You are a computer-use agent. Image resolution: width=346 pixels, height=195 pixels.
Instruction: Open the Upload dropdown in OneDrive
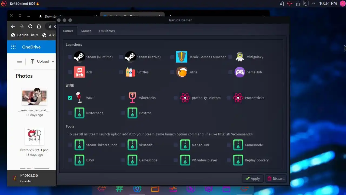click(x=42, y=61)
